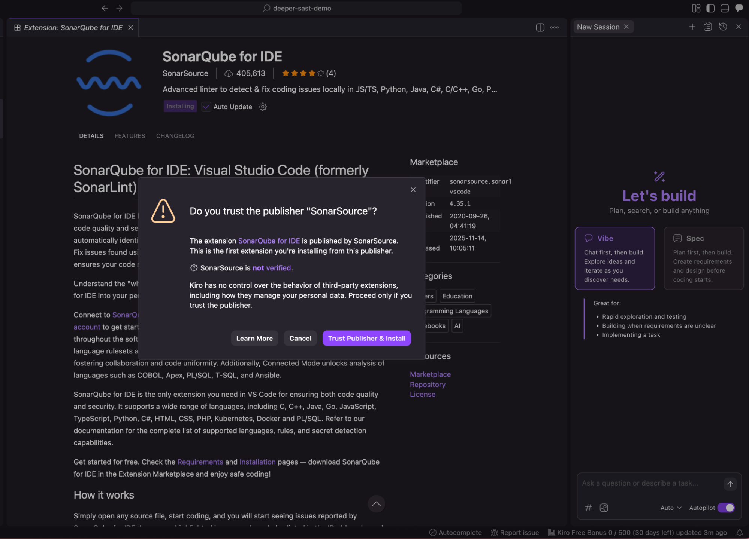The width and height of the screenshot is (749, 539).
Task: Click the notifications bell in status bar
Action: pos(739,532)
